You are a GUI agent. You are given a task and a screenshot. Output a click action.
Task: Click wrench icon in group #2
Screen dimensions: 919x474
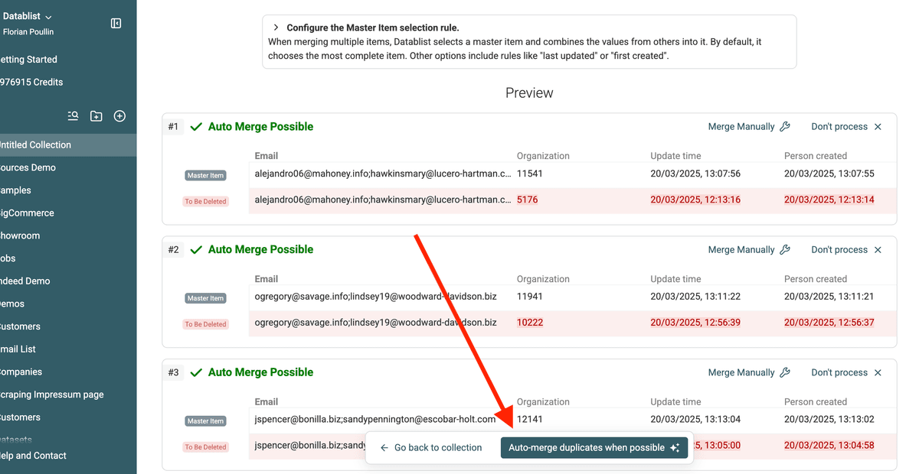[x=785, y=250]
